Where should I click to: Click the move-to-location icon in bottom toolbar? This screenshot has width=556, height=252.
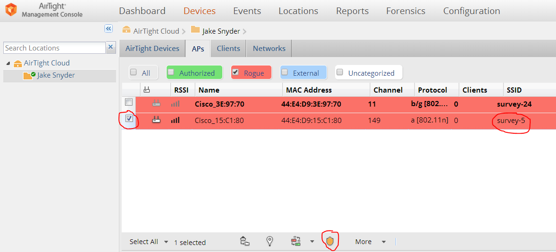[x=245, y=241]
